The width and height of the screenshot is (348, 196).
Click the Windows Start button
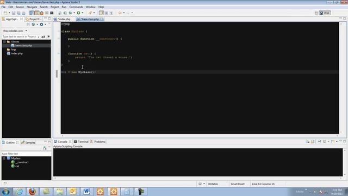[5, 192]
